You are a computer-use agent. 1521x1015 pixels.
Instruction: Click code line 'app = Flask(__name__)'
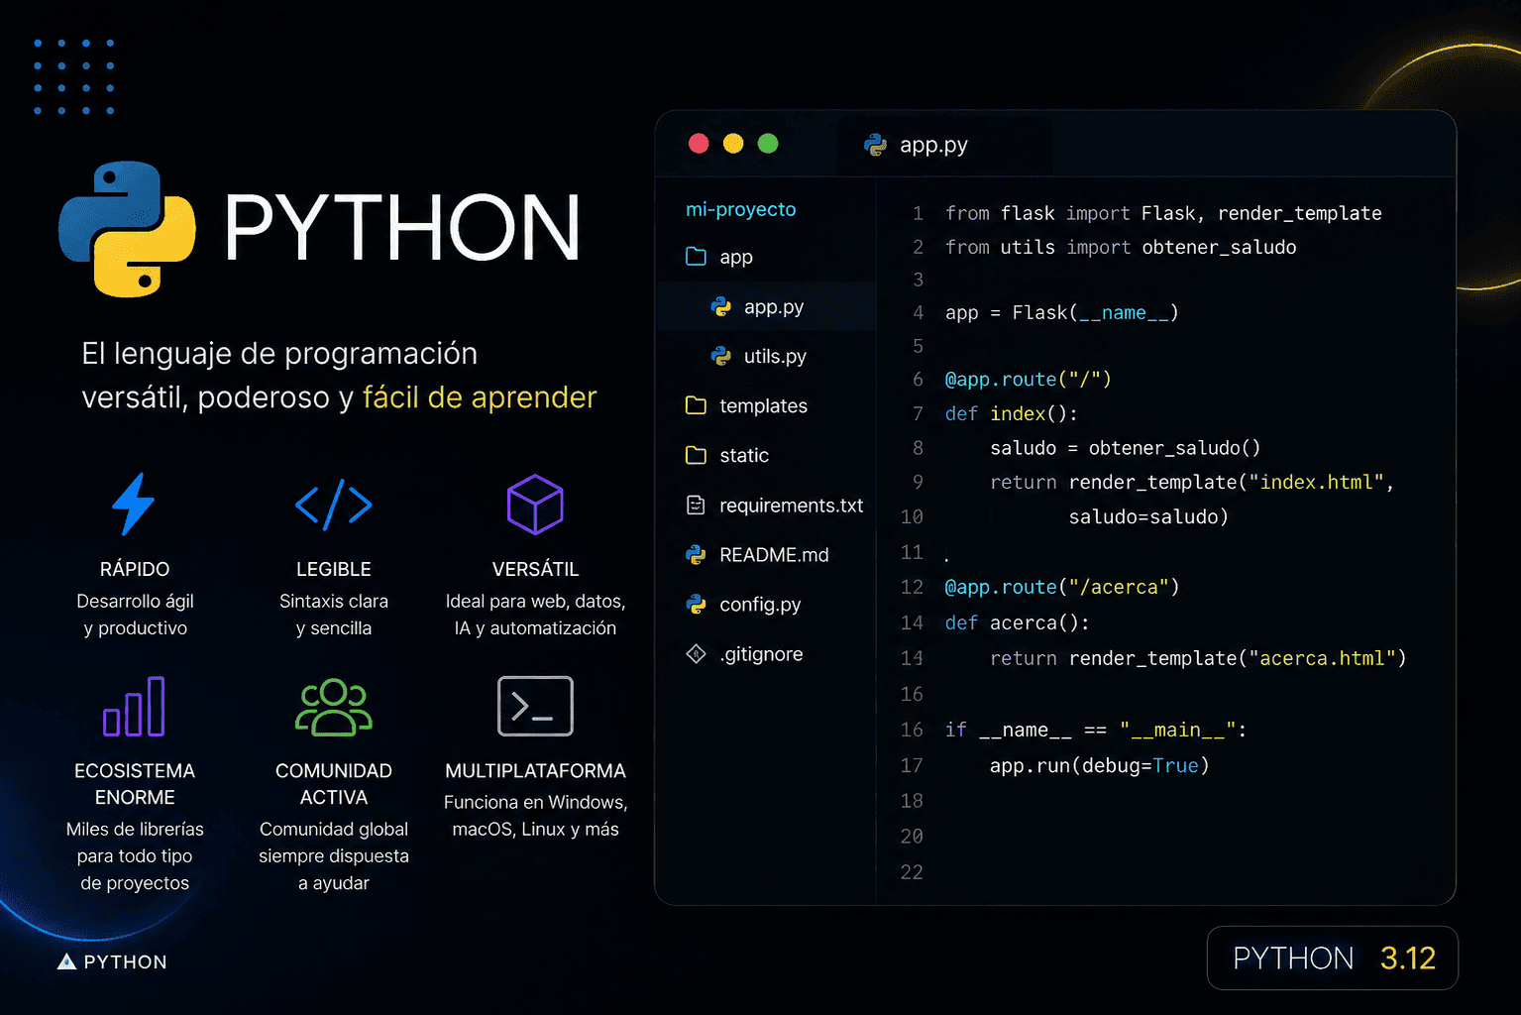tap(1061, 312)
